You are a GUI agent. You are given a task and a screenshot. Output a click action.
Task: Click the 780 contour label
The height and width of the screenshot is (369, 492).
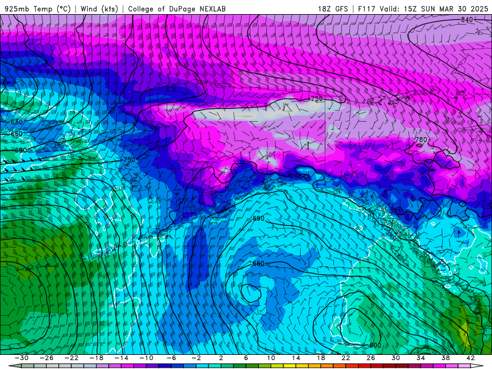click(421, 140)
